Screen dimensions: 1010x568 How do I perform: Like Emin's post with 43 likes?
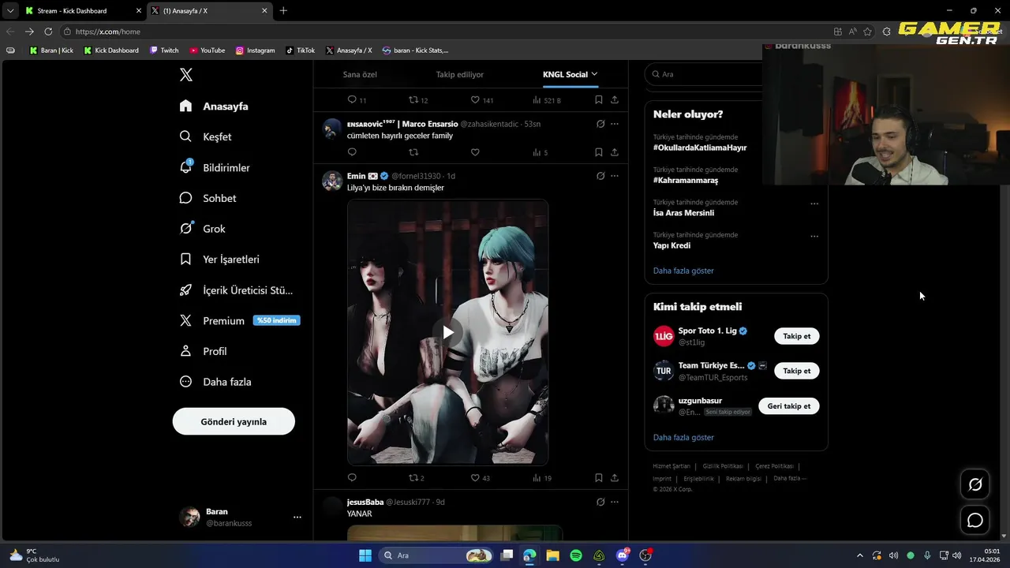480,478
